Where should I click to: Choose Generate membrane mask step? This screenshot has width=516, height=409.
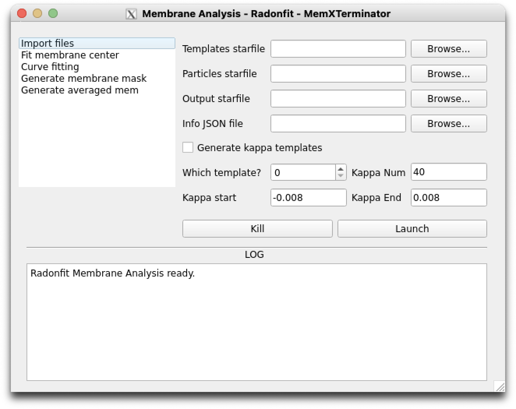97,78
